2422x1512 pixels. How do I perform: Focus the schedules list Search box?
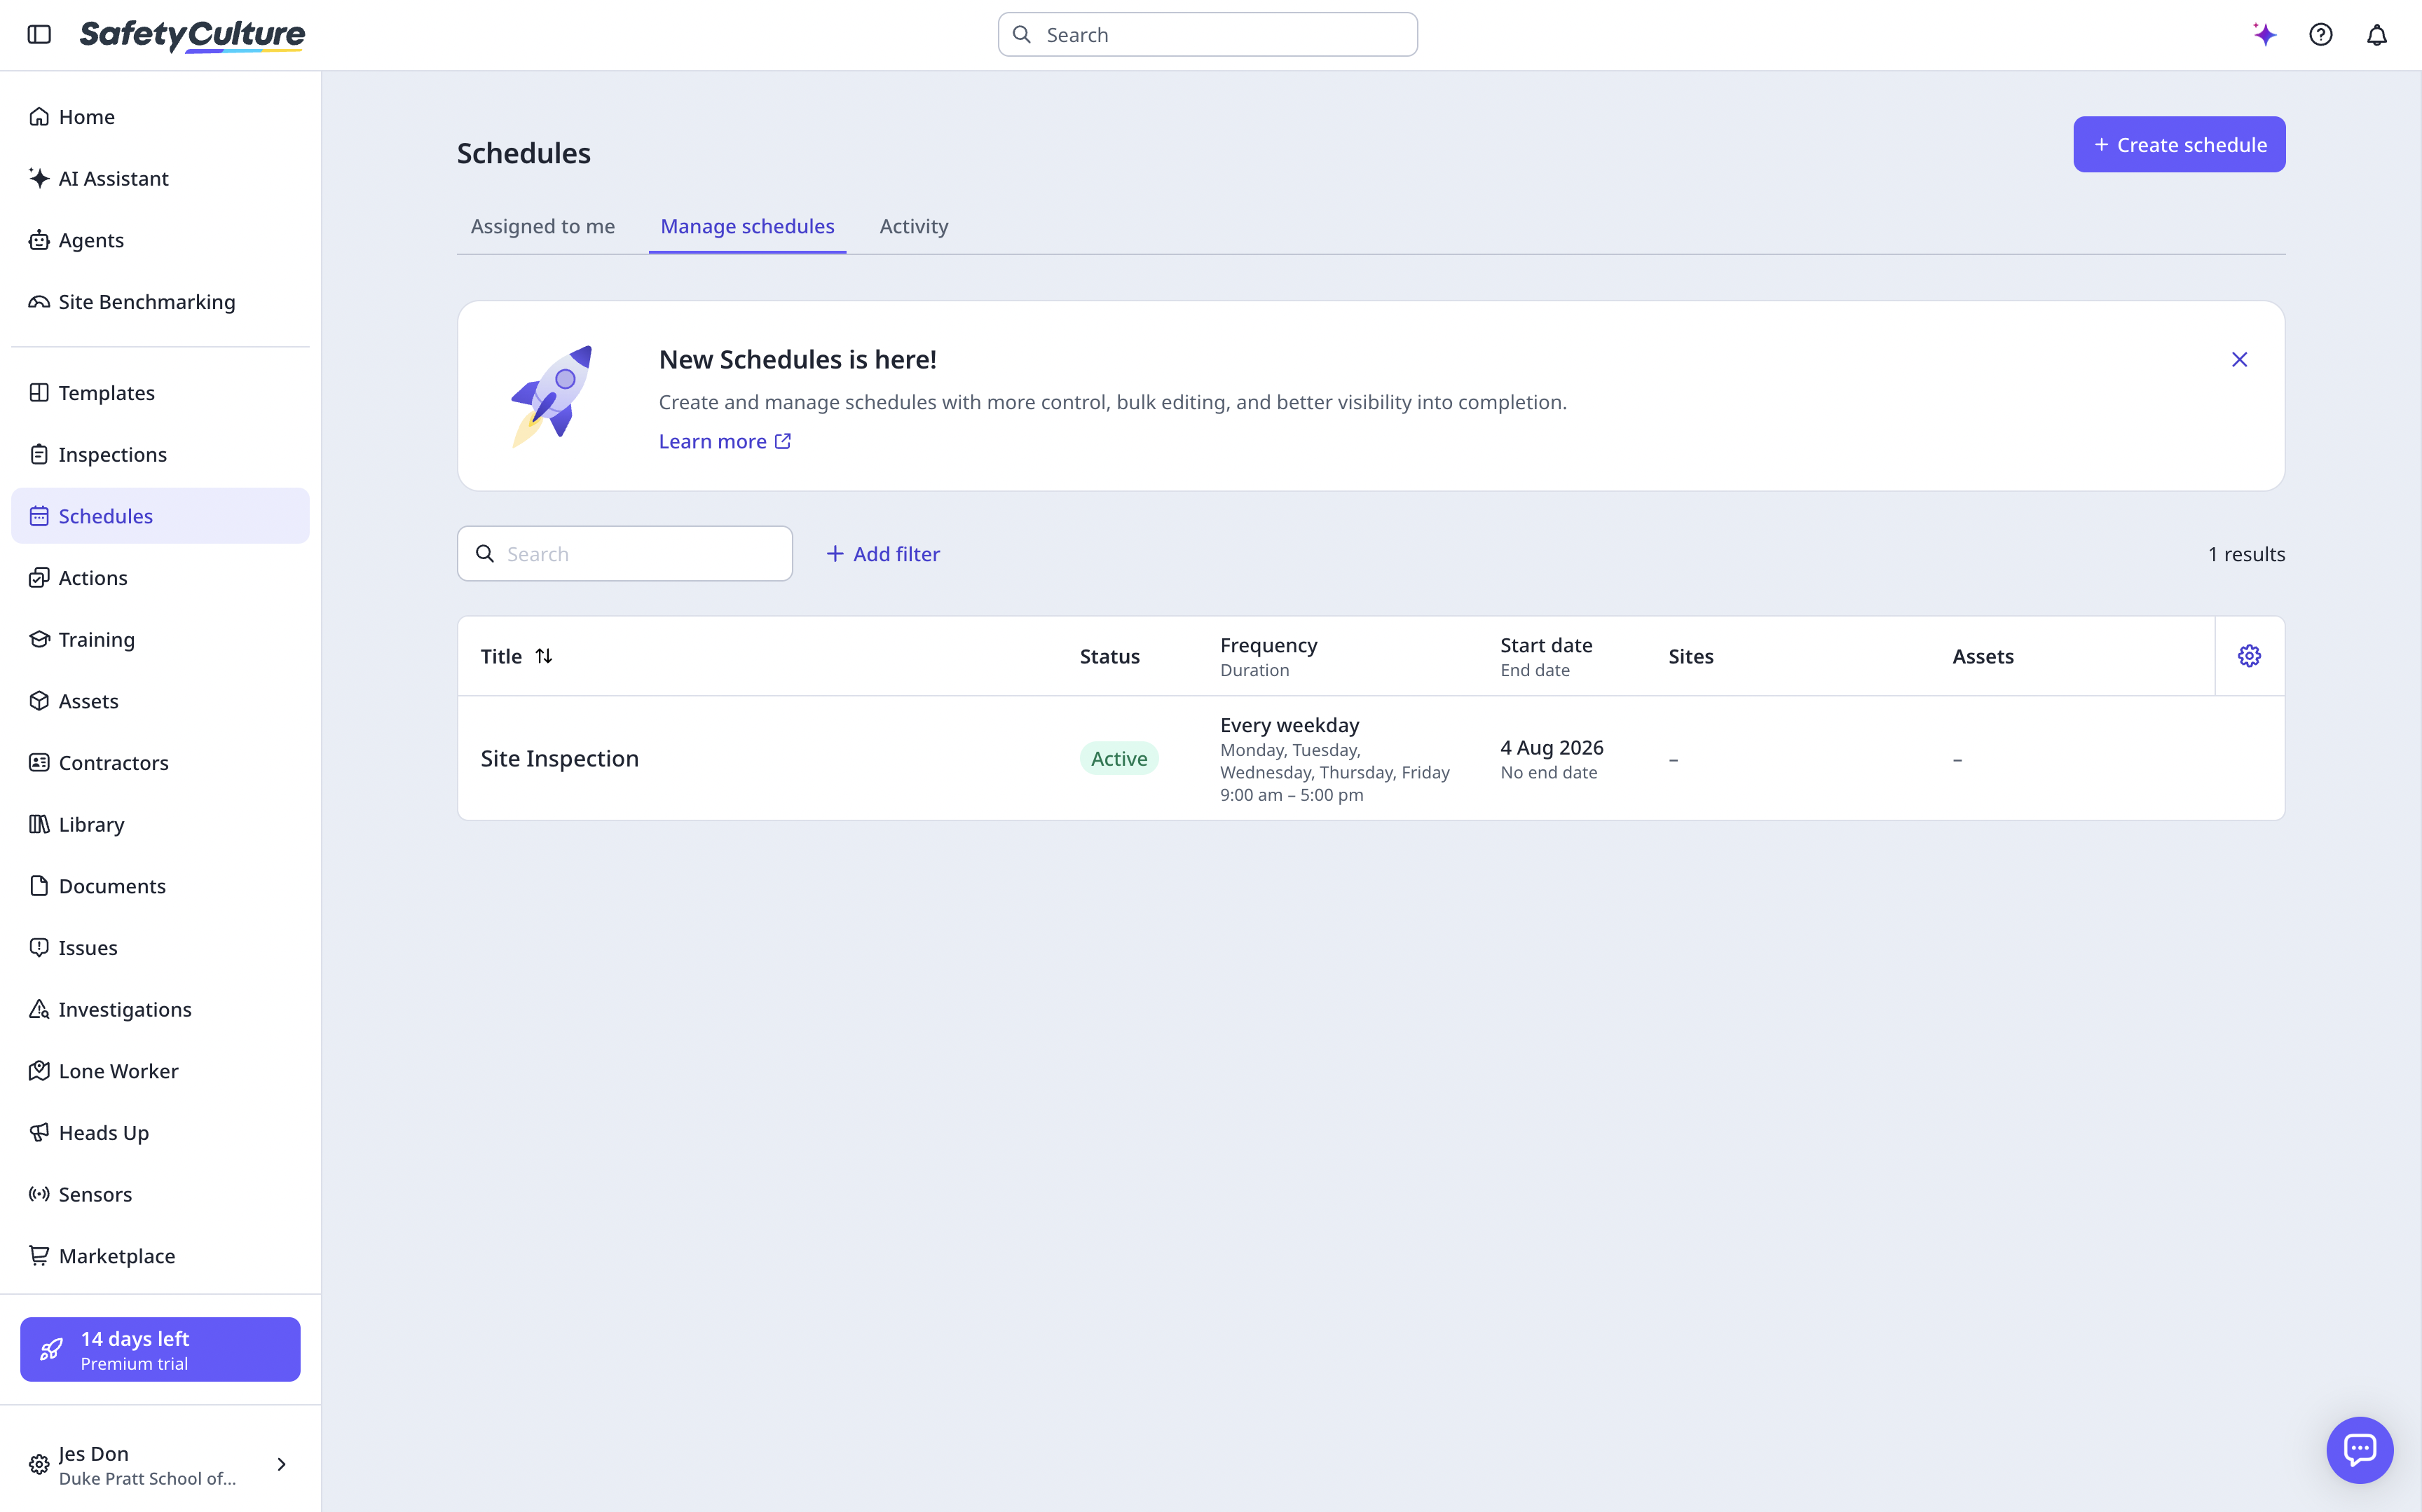point(625,554)
